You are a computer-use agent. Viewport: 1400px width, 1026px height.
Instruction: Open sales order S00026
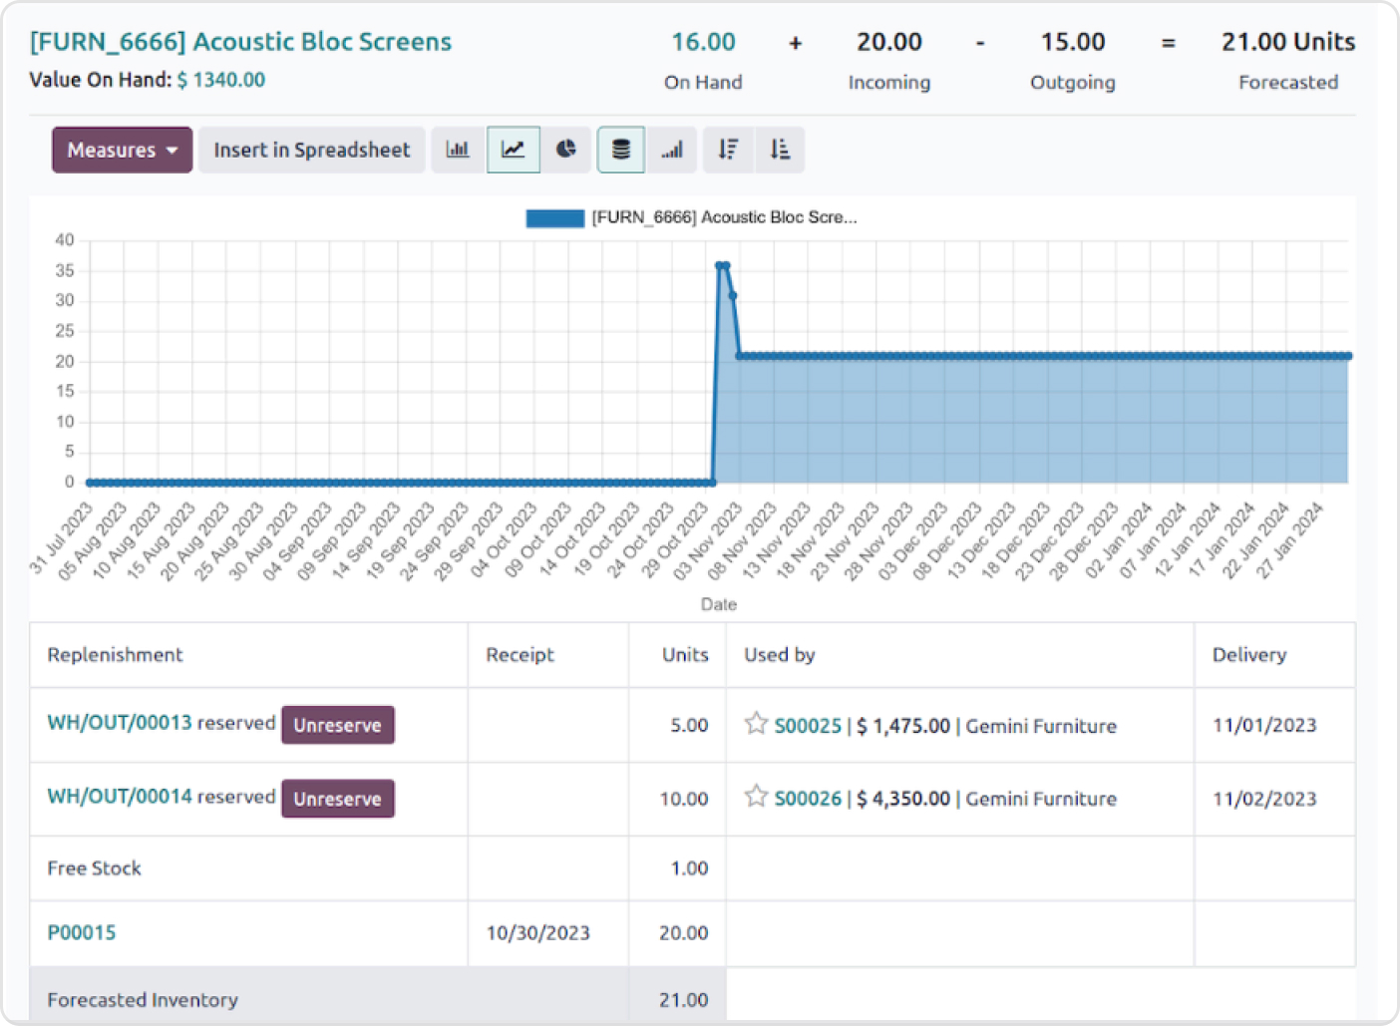click(x=809, y=799)
